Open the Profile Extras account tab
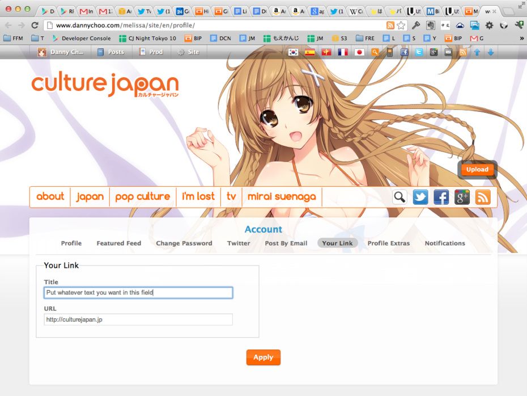 (388, 243)
